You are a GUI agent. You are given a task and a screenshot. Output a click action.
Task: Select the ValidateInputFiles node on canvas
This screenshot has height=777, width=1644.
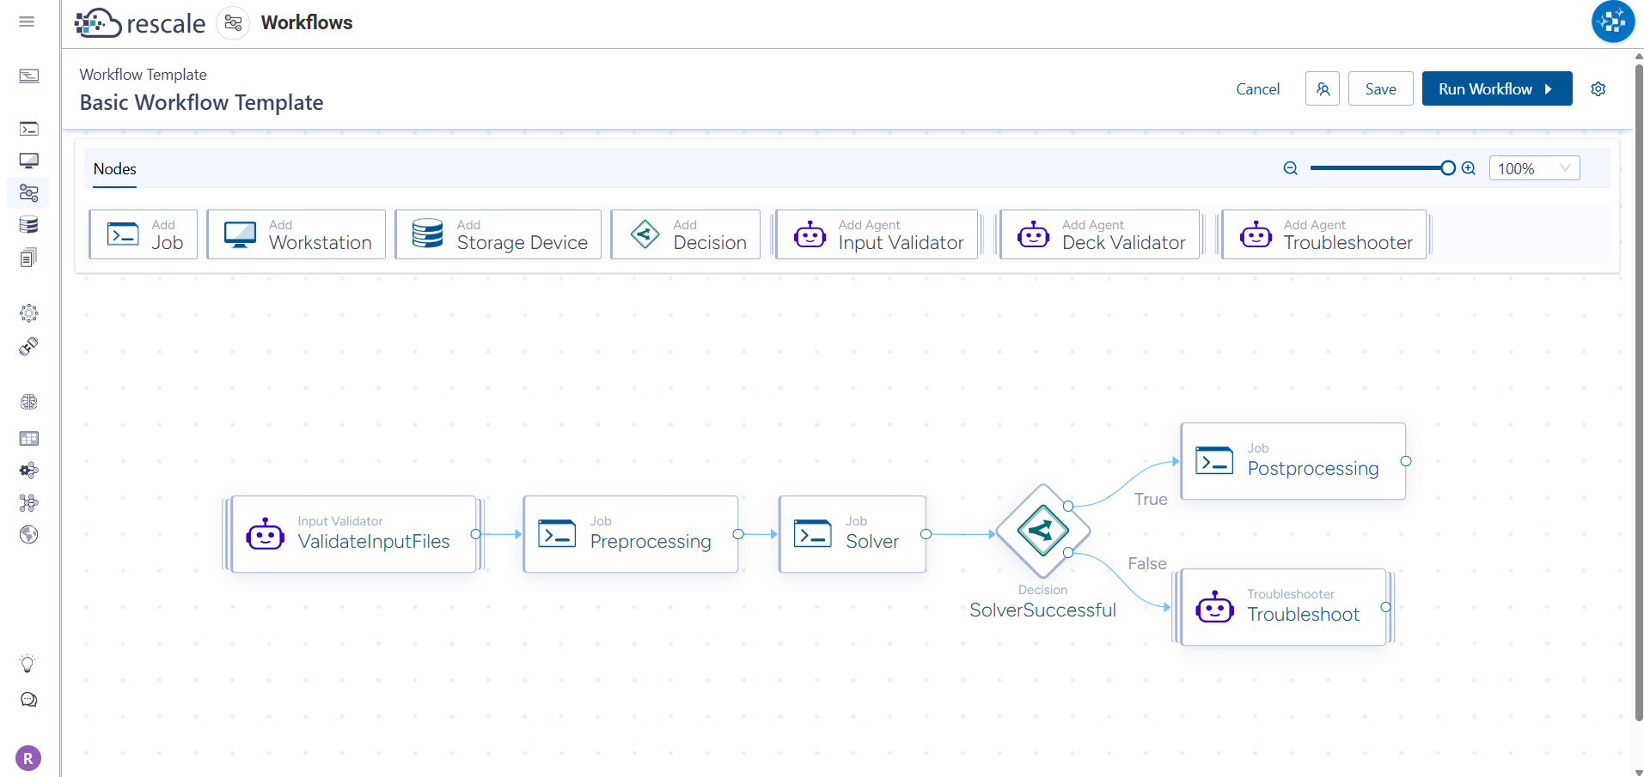pos(353,534)
